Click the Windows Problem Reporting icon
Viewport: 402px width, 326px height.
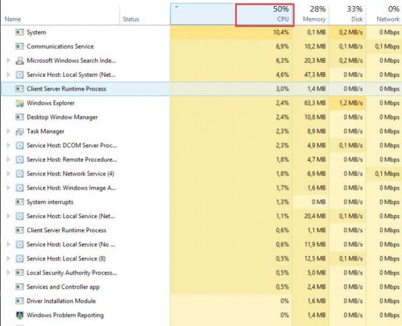tap(19, 315)
